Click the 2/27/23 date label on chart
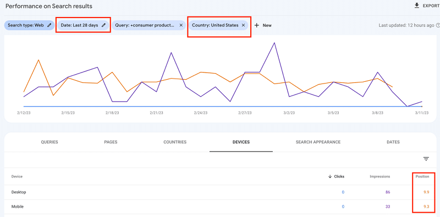Image resolution: width=440 pixels, height=217 pixels. (x=245, y=113)
